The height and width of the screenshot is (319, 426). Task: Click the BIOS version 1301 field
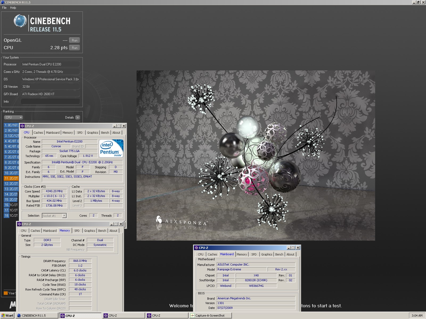[256, 303]
